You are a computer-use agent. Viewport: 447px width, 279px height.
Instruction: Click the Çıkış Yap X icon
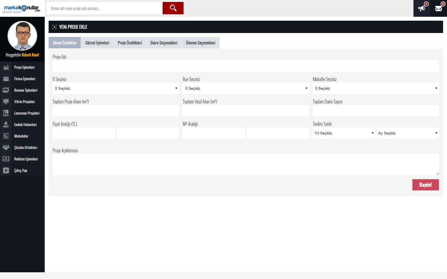click(6, 171)
